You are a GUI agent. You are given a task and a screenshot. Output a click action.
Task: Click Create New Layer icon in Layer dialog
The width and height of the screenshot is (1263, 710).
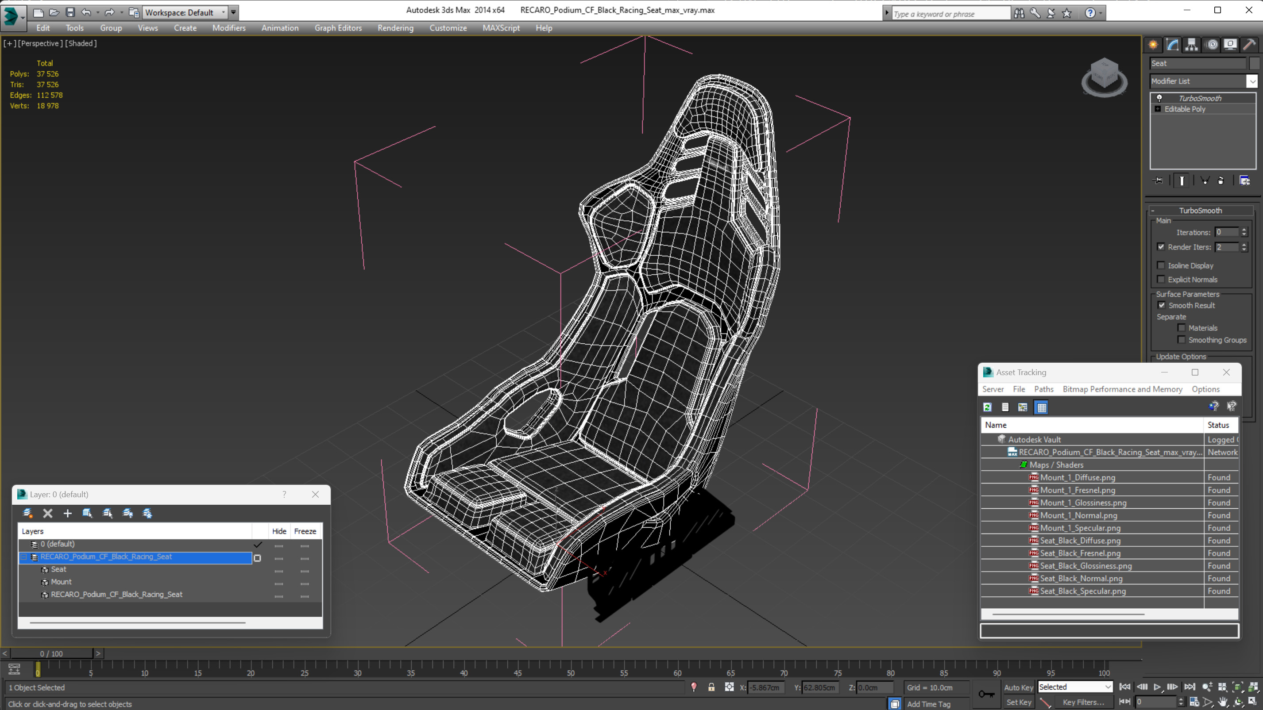[x=28, y=513]
